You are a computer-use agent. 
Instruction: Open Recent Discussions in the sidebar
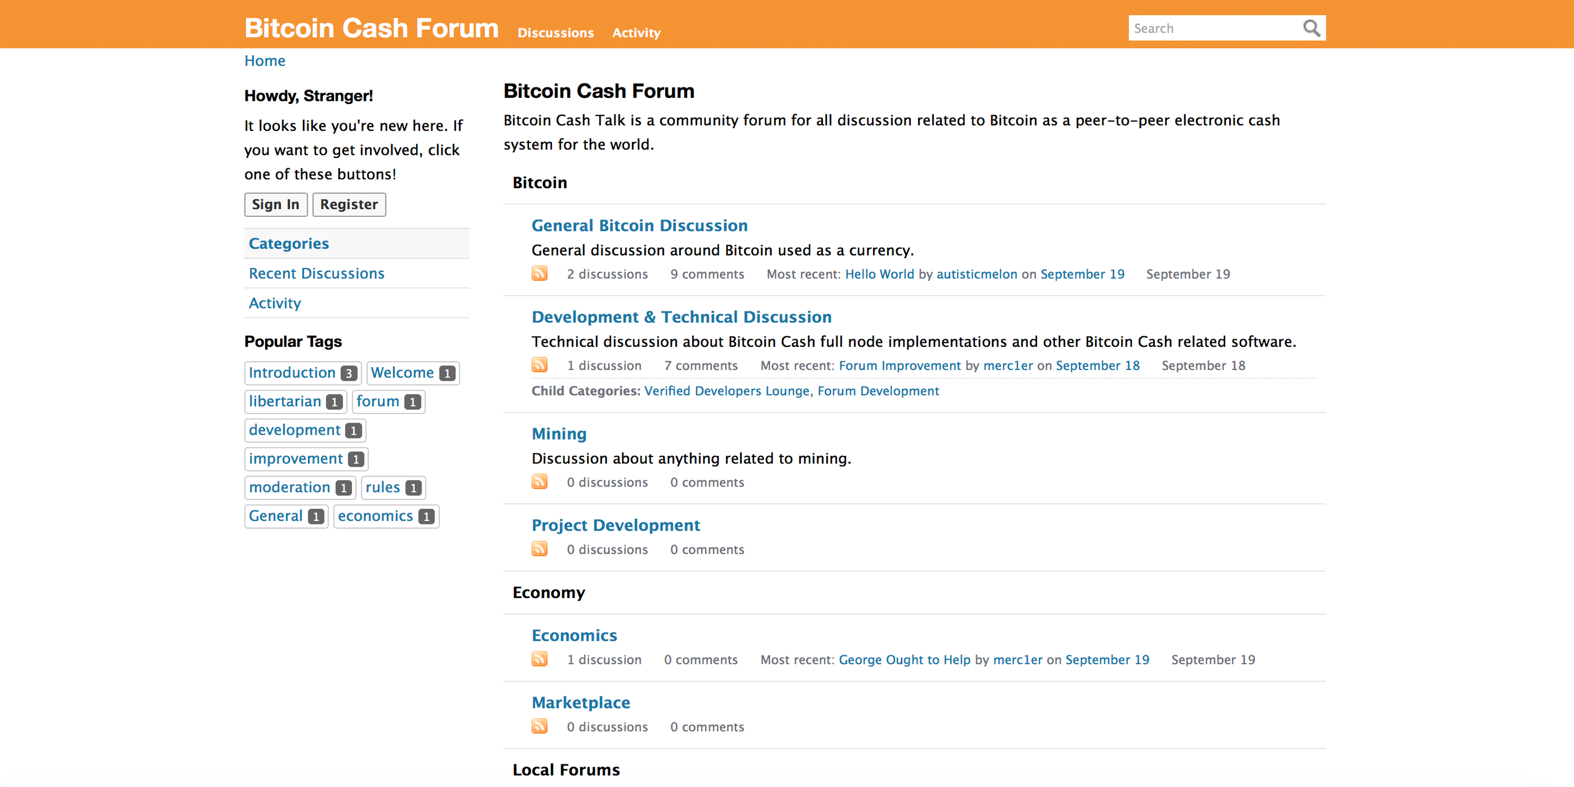(x=316, y=273)
